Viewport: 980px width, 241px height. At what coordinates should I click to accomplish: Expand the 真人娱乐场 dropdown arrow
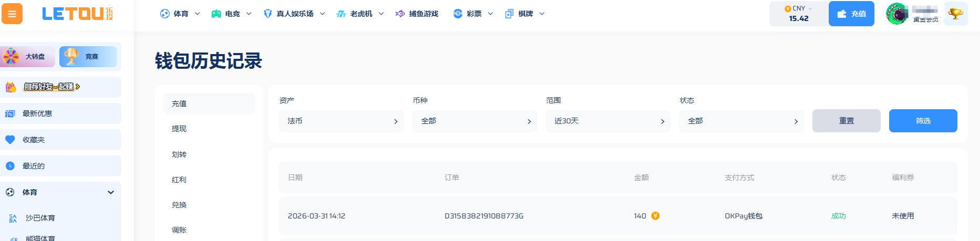[x=322, y=14]
